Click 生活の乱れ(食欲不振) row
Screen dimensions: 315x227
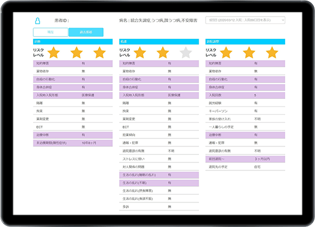pos(159,199)
